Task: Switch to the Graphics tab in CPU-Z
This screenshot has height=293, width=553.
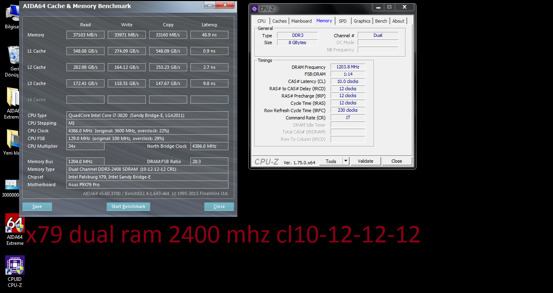Action: pyautogui.click(x=362, y=21)
